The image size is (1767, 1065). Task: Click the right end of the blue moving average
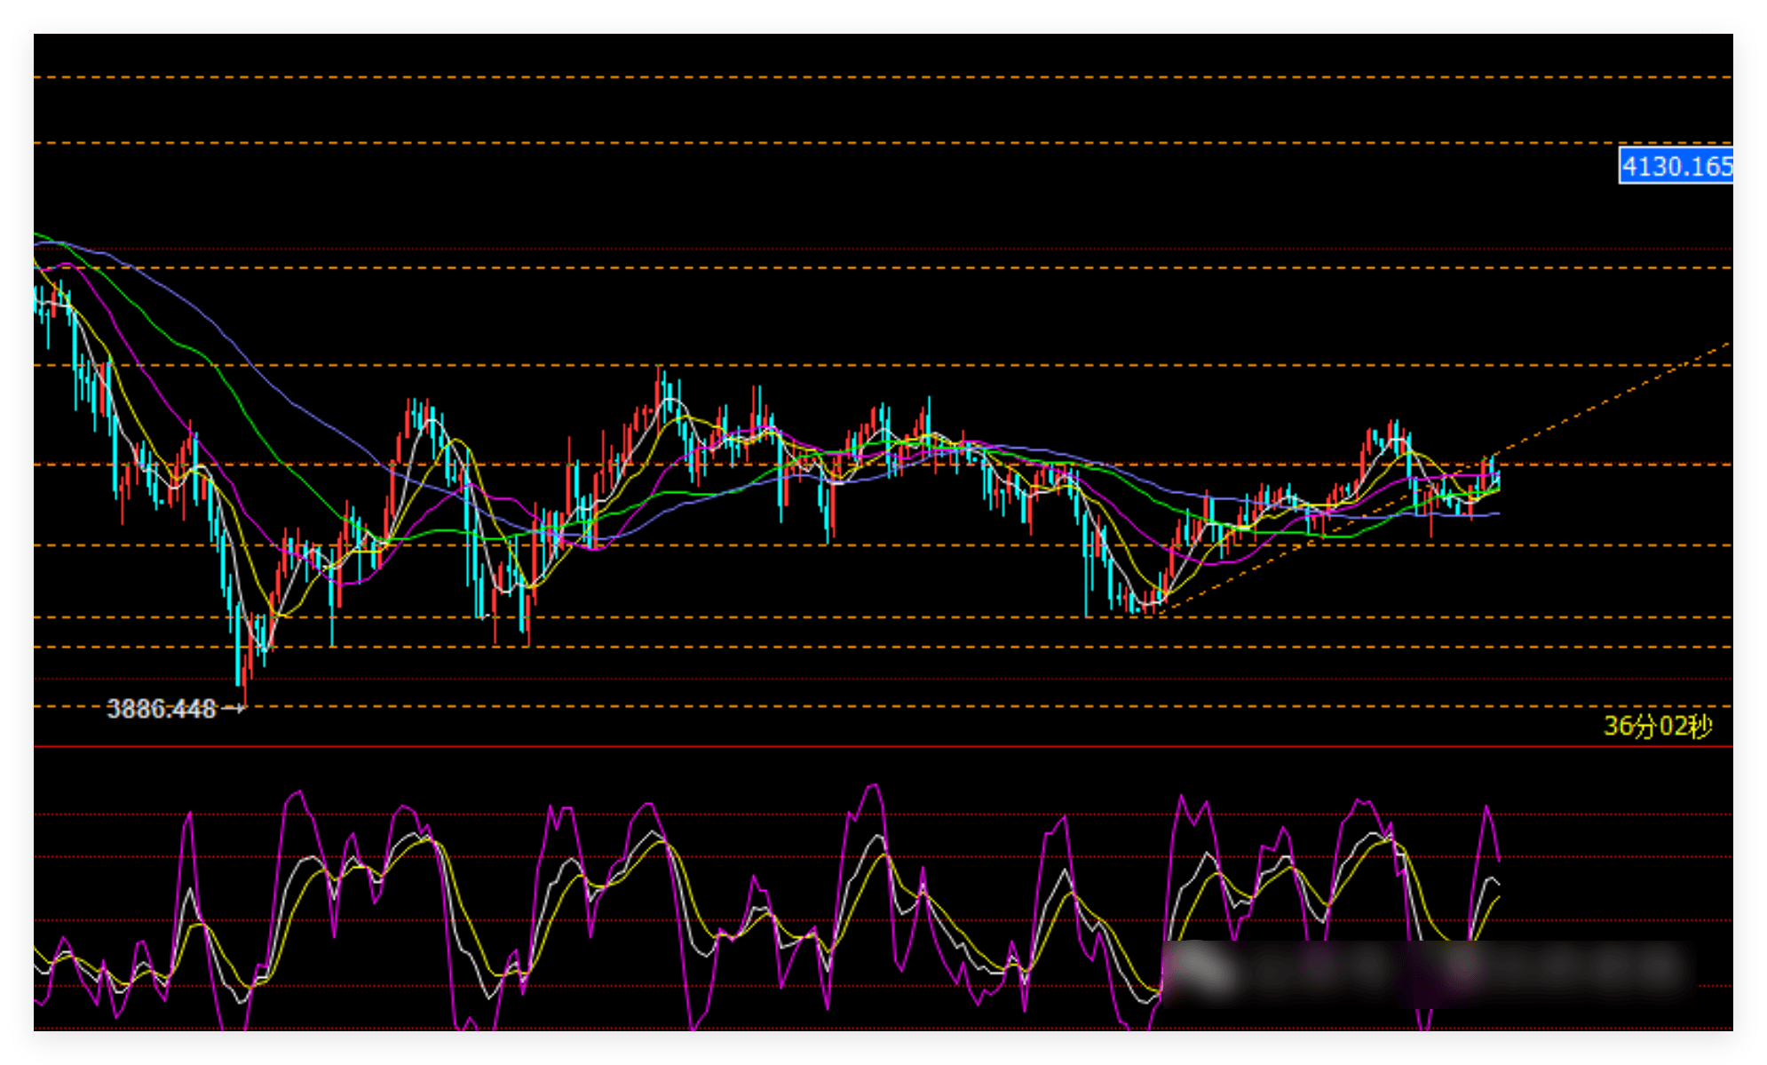tap(1499, 514)
